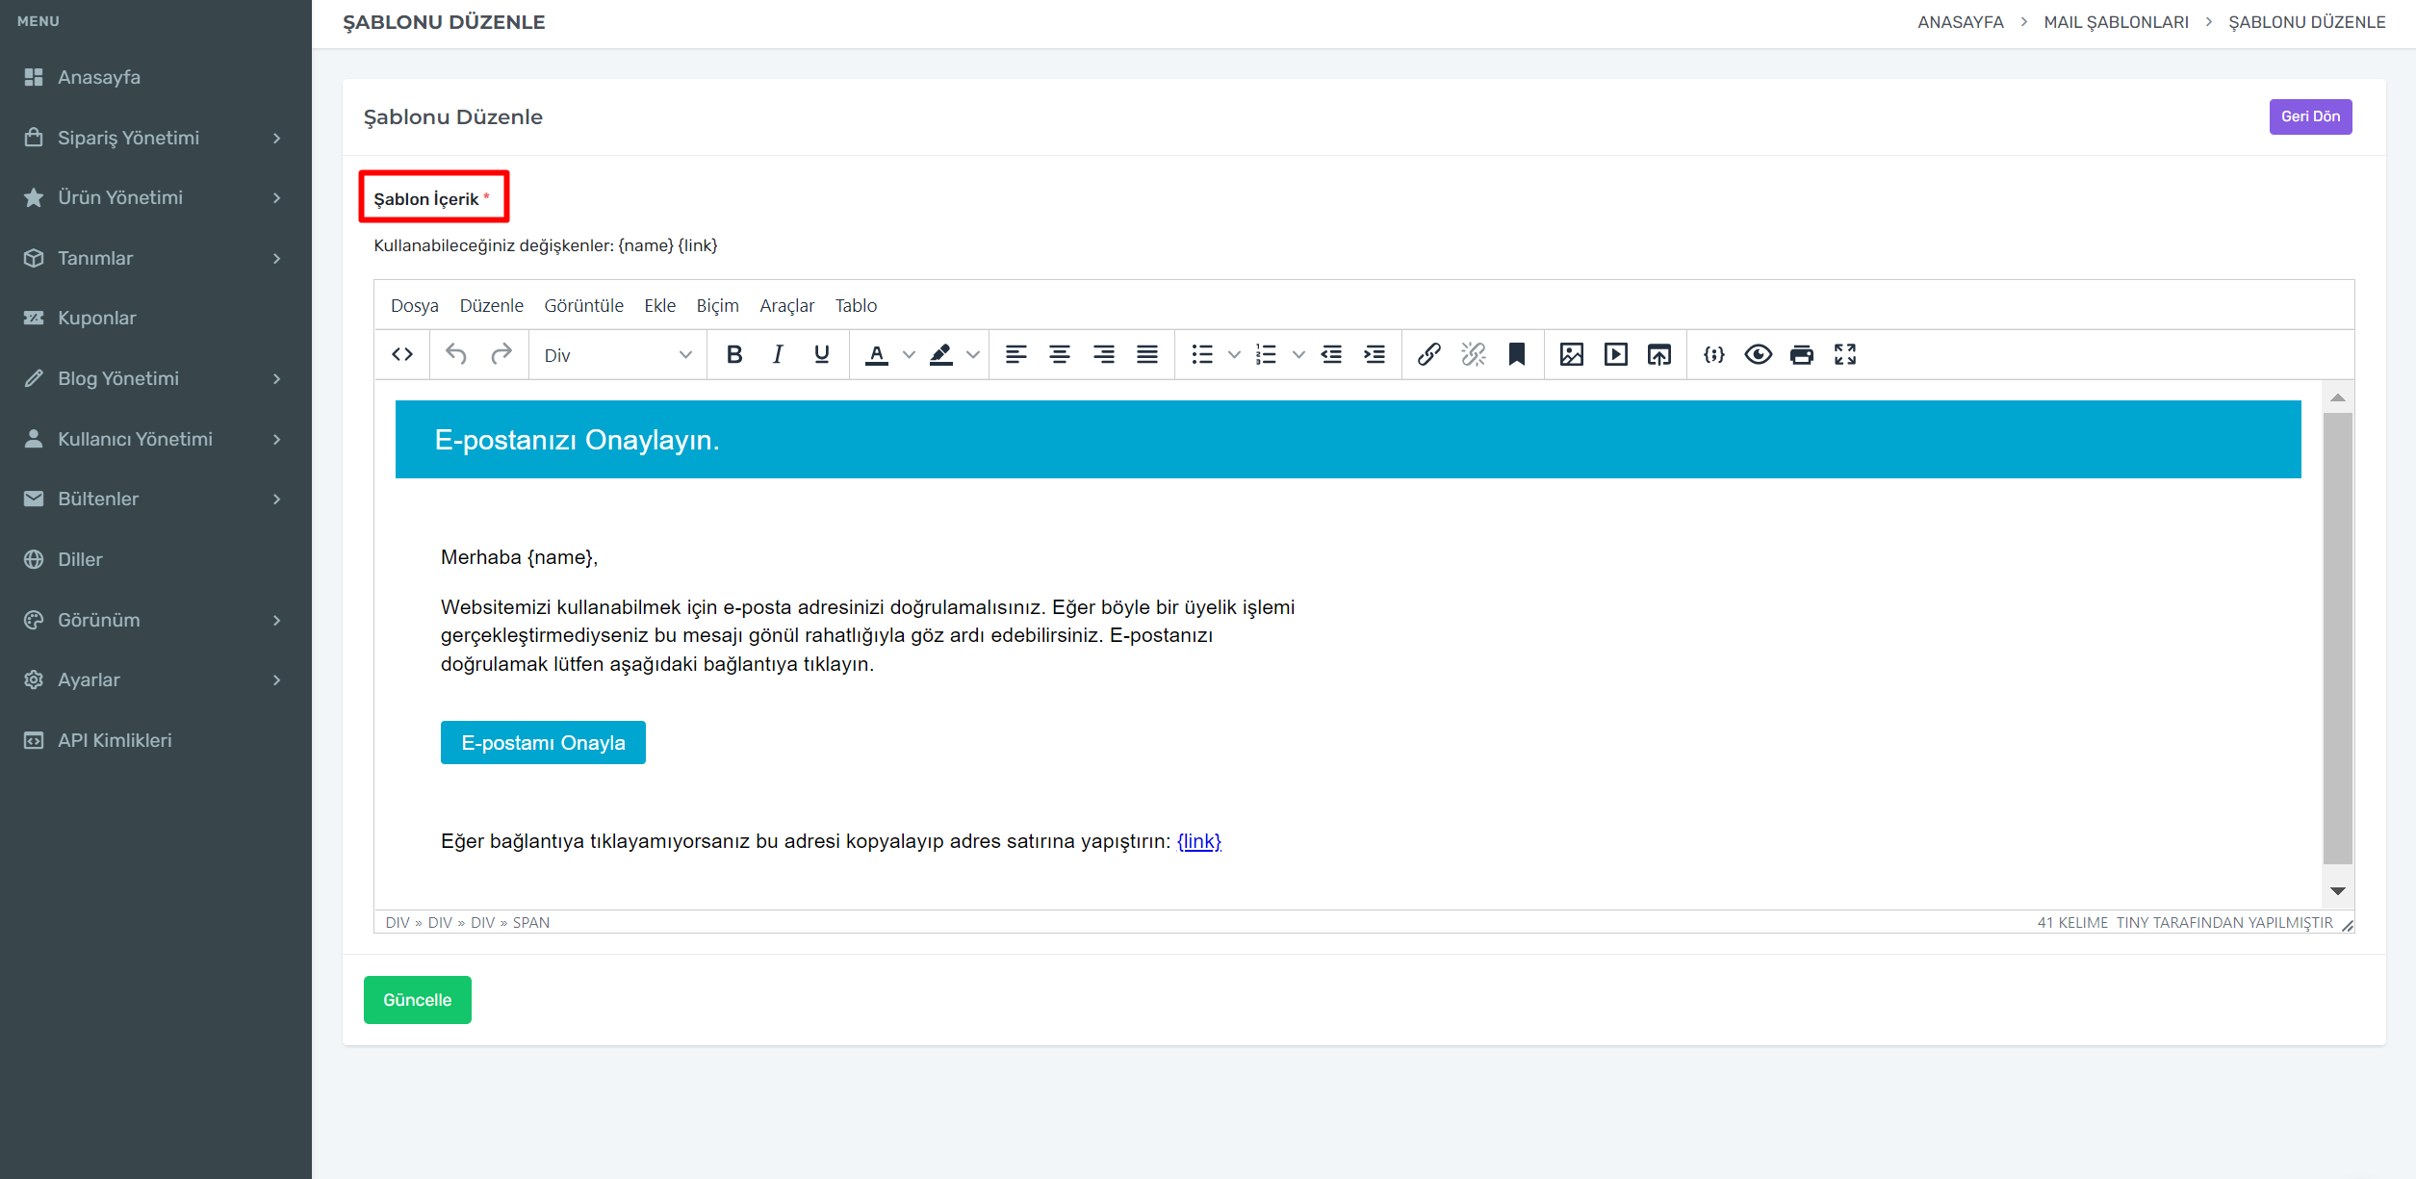Screen dimensions: 2416x1179
Task: Insert a link with the chain icon
Action: coord(1428,355)
